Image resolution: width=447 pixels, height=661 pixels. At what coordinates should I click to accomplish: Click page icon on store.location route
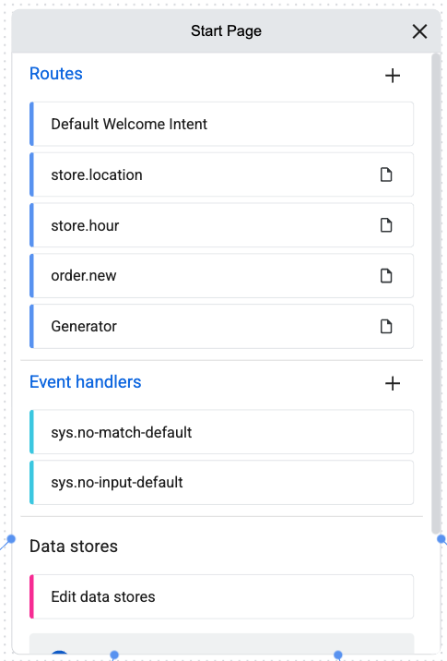point(386,174)
